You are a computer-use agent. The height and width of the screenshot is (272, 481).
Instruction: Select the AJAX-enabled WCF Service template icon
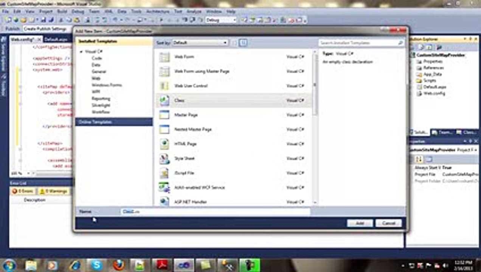point(164,187)
